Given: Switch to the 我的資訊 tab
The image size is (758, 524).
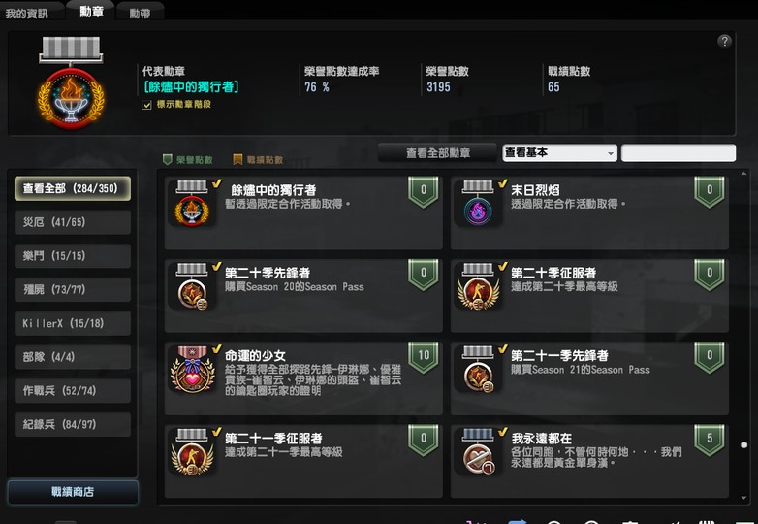Looking at the screenshot, I should click(x=26, y=13).
